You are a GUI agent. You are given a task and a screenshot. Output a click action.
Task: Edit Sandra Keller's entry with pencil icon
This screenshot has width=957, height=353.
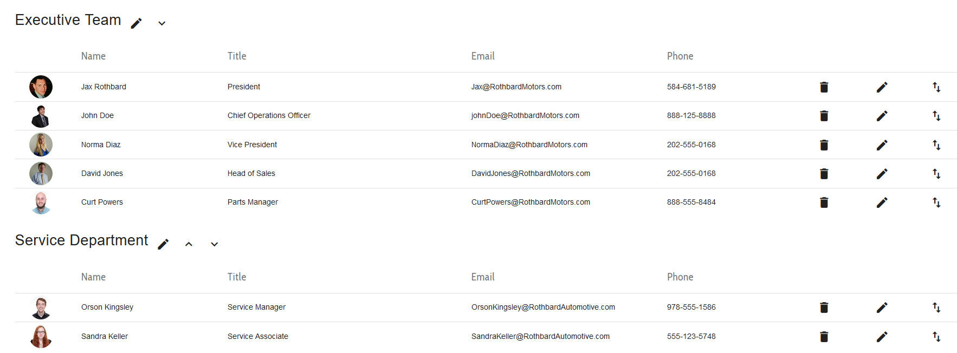[882, 337]
